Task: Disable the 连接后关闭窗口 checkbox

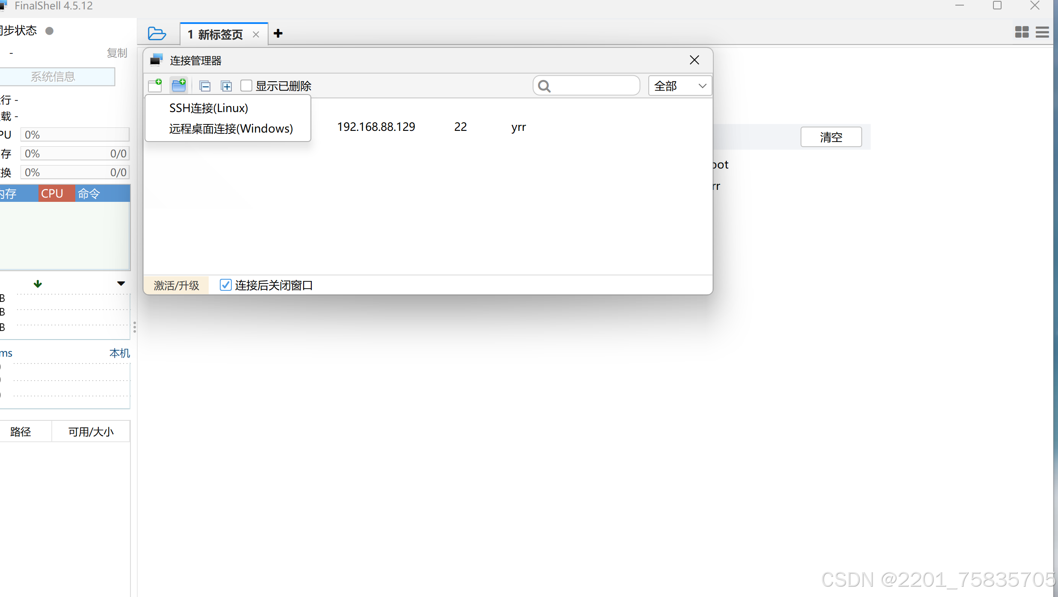Action: [226, 285]
